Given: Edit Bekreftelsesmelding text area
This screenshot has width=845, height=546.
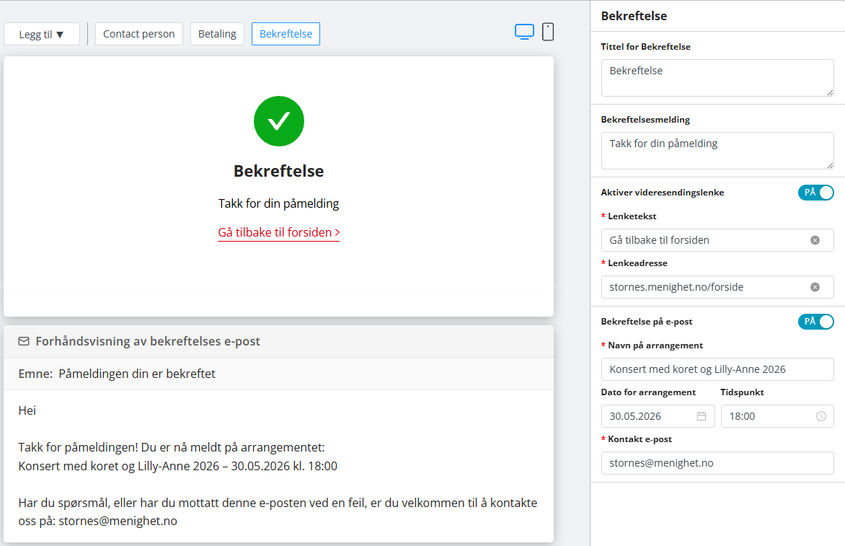Looking at the screenshot, I should (717, 151).
